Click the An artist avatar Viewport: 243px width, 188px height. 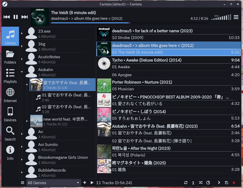pos(31,134)
